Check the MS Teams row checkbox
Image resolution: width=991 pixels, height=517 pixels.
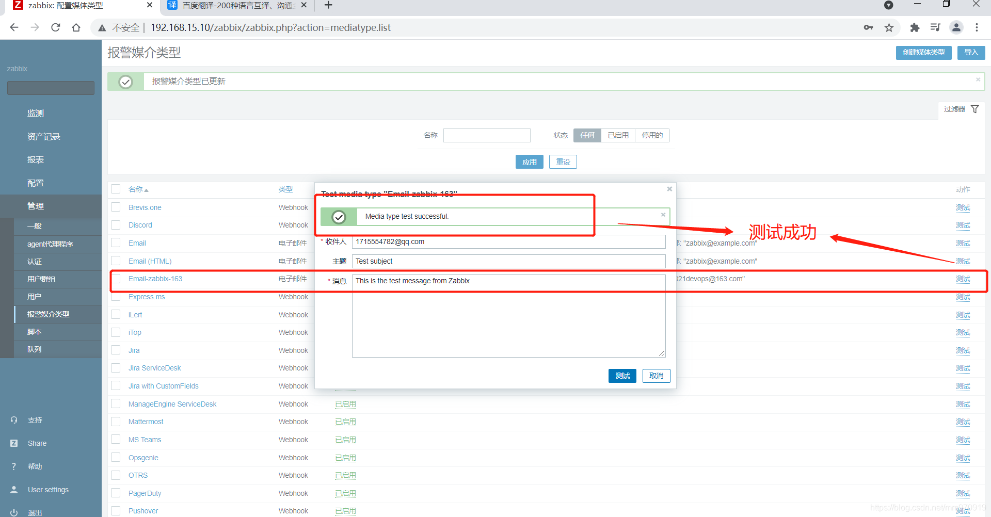click(116, 439)
